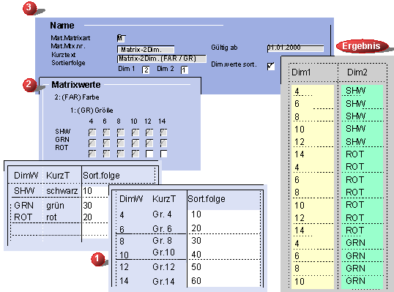This screenshot has height=292, width=394.
Task: Select the Gr.12 cell in the size table
Action: pyautogui.click(x=163, y=267)
